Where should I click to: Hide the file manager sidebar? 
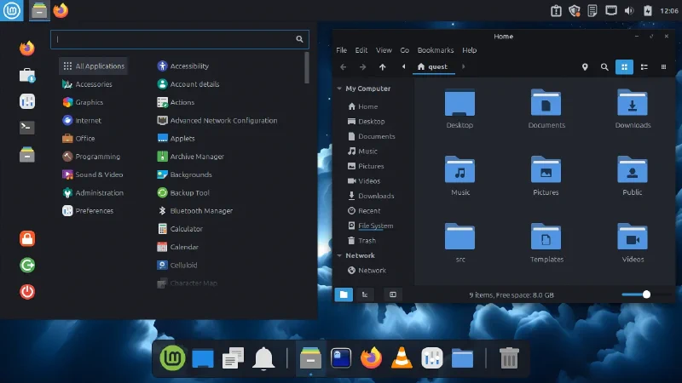click(393, 294)
